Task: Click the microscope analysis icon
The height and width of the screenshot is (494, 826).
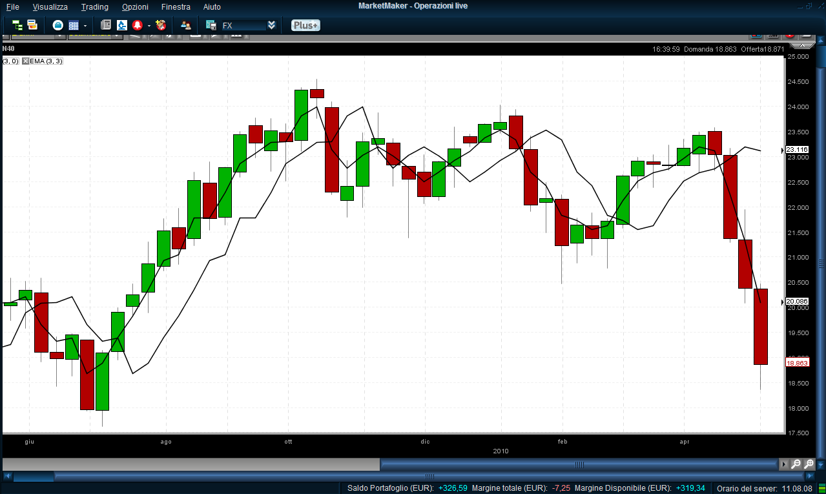Action: pos(122,25)
